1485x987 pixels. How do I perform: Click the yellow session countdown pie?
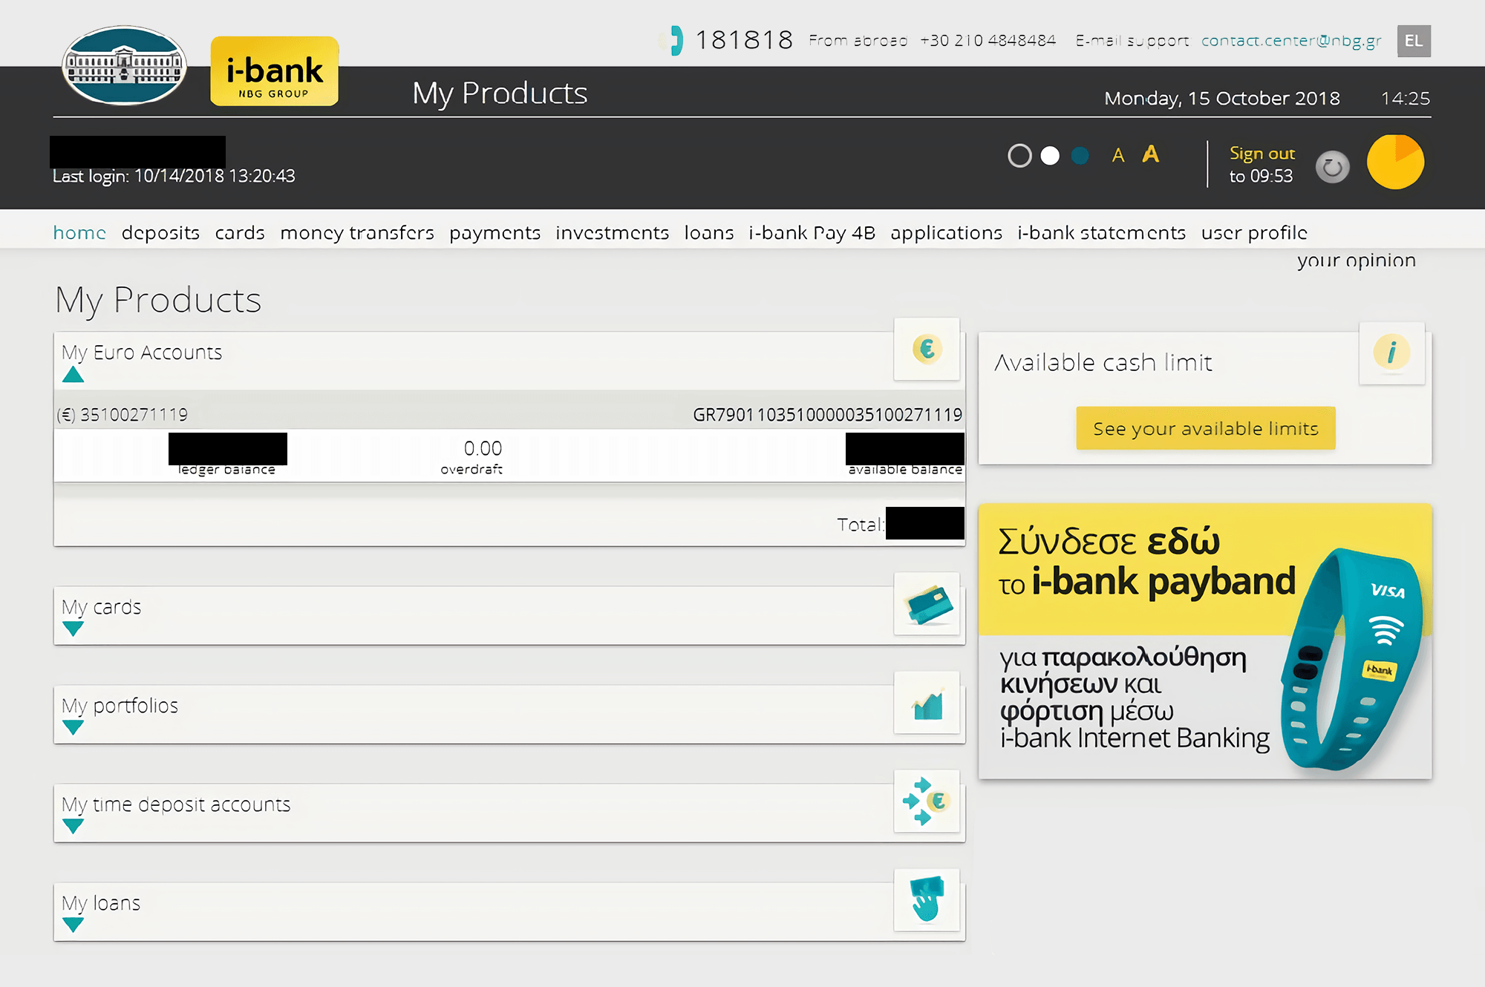[x=1395, y=162]
